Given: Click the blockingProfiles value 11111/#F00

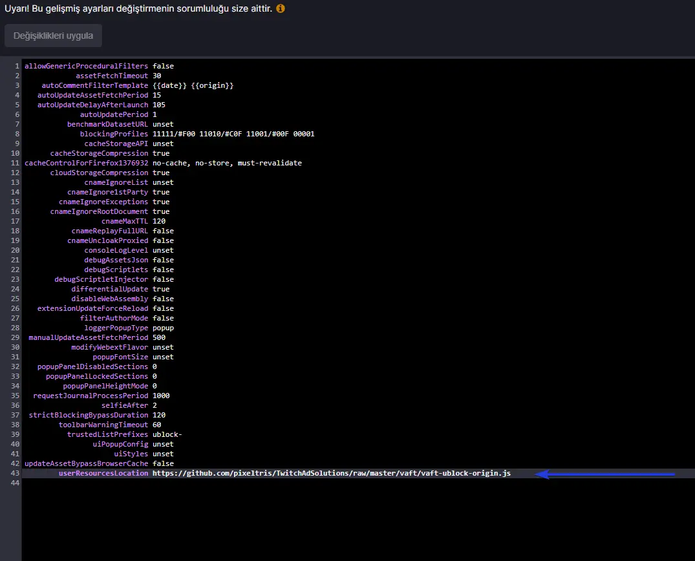Looking at the screenshot, I should (x=174, y=134).
